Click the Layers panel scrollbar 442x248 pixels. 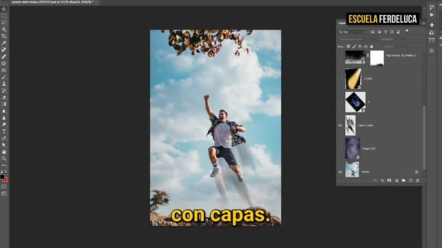pyautogui.click(x=424, y=138)
